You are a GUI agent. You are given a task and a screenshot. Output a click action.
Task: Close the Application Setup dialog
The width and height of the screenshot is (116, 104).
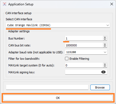tap(112, 4)
